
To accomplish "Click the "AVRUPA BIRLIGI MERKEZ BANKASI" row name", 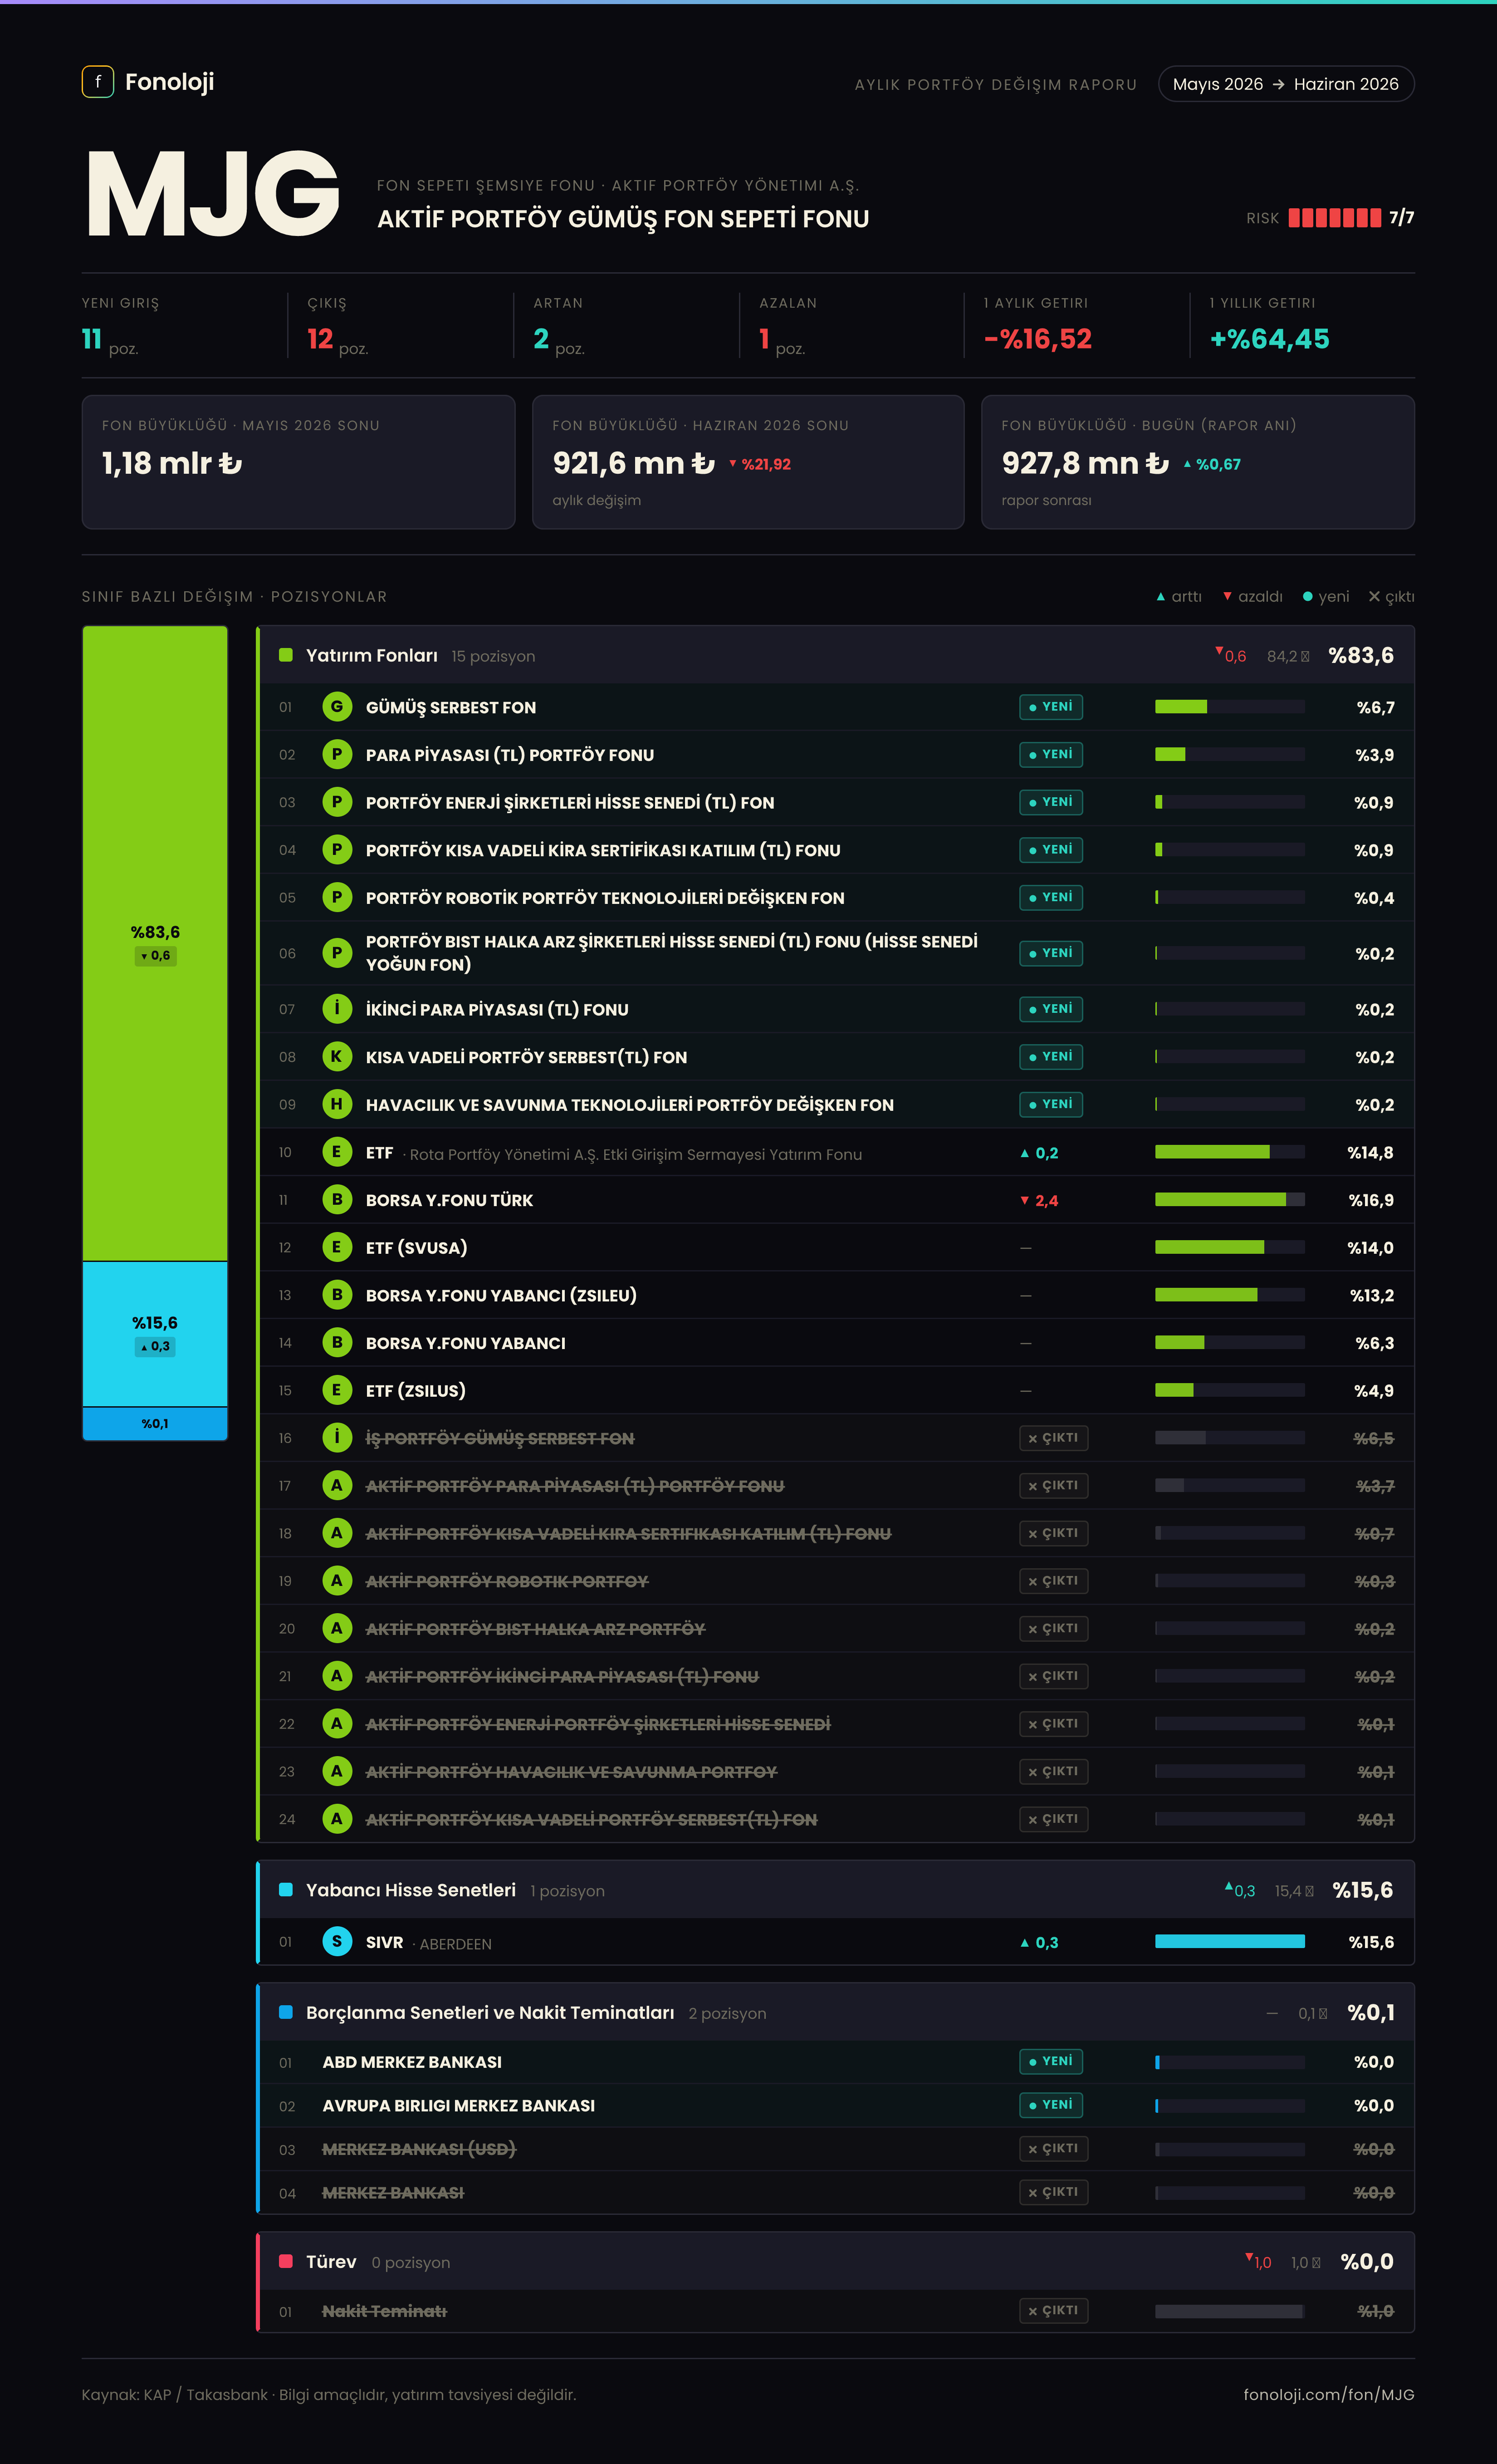I will tap(459, 2105).
